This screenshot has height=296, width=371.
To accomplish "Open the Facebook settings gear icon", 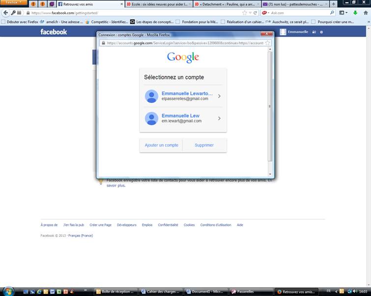I will click(x=321, y=32).
